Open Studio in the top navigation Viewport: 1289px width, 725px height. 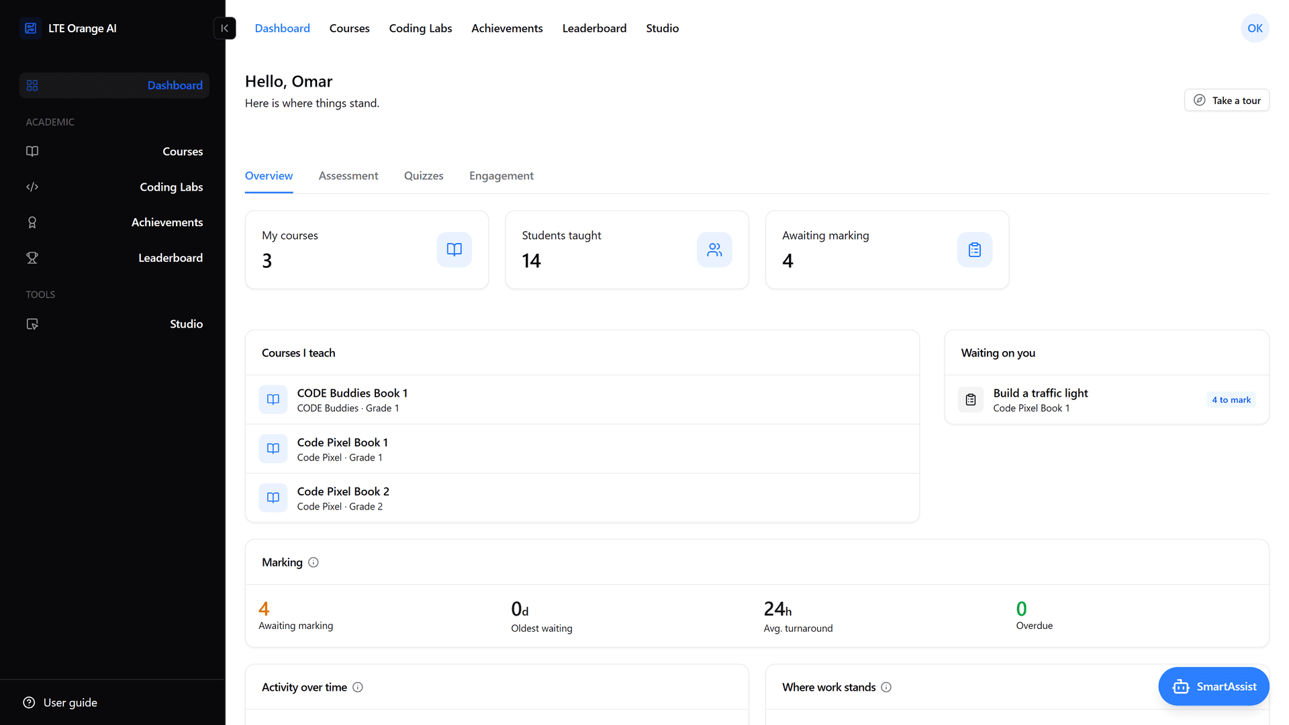(662, 28)
